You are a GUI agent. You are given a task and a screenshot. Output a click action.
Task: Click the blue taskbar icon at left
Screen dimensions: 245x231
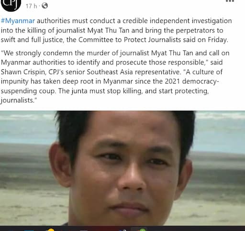tap(29, 231)
